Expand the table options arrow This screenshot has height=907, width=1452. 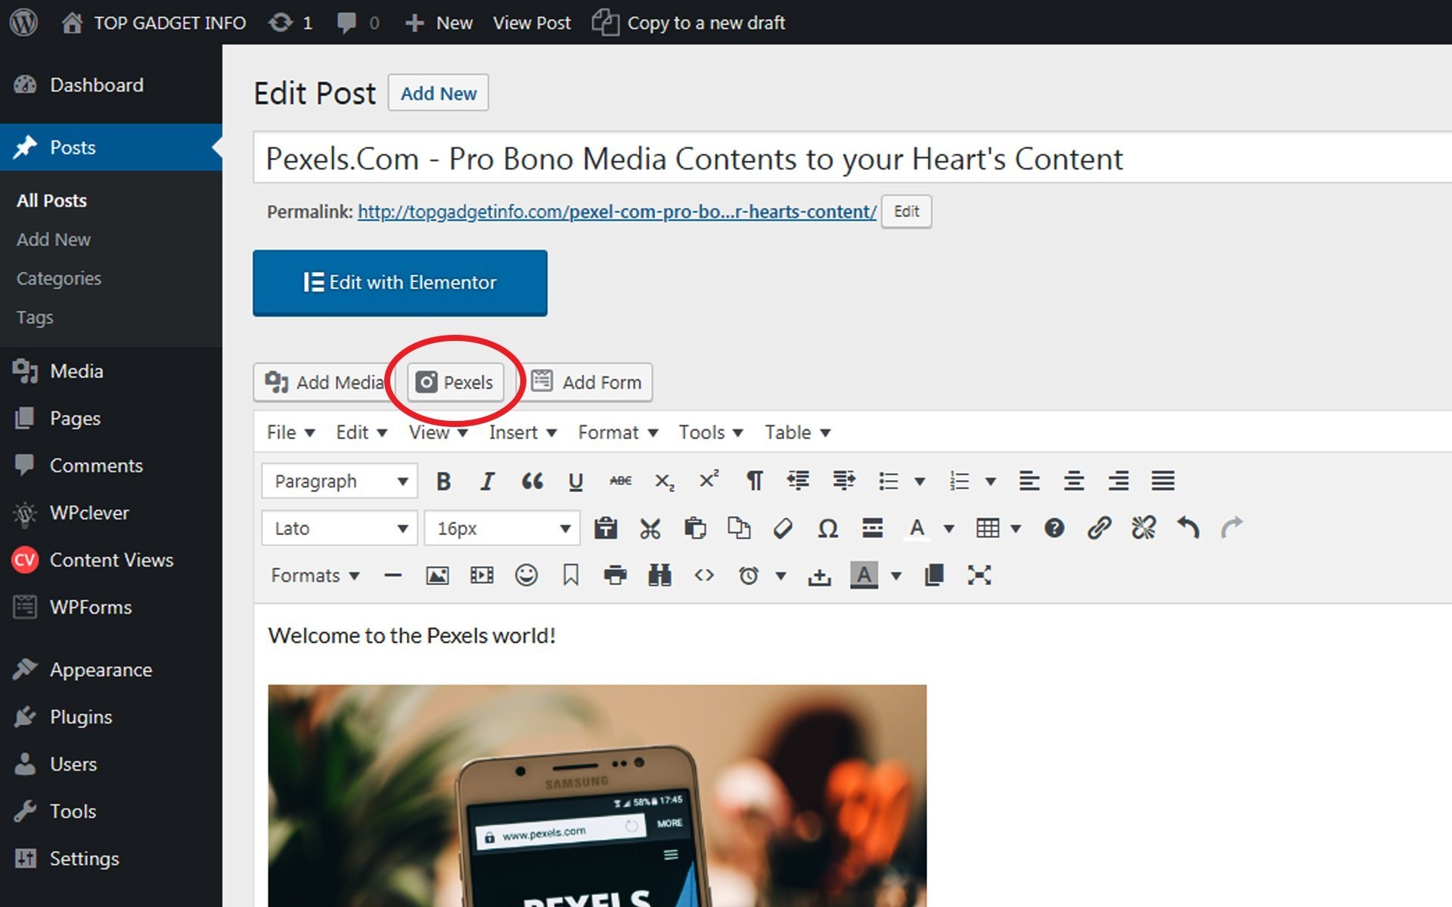1016,528
